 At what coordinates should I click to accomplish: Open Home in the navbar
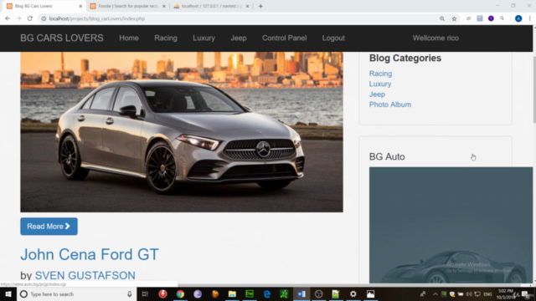[x=129, y=38]
